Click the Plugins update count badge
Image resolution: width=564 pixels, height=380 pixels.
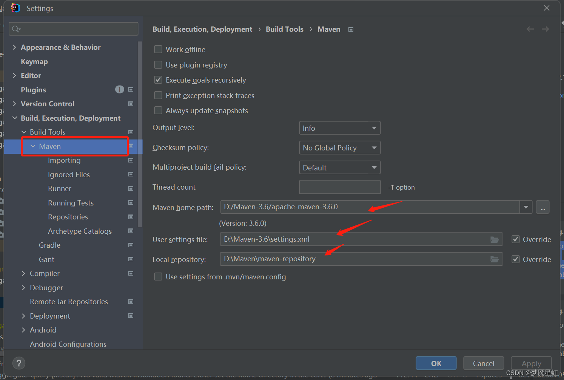(x=120, y=89)
